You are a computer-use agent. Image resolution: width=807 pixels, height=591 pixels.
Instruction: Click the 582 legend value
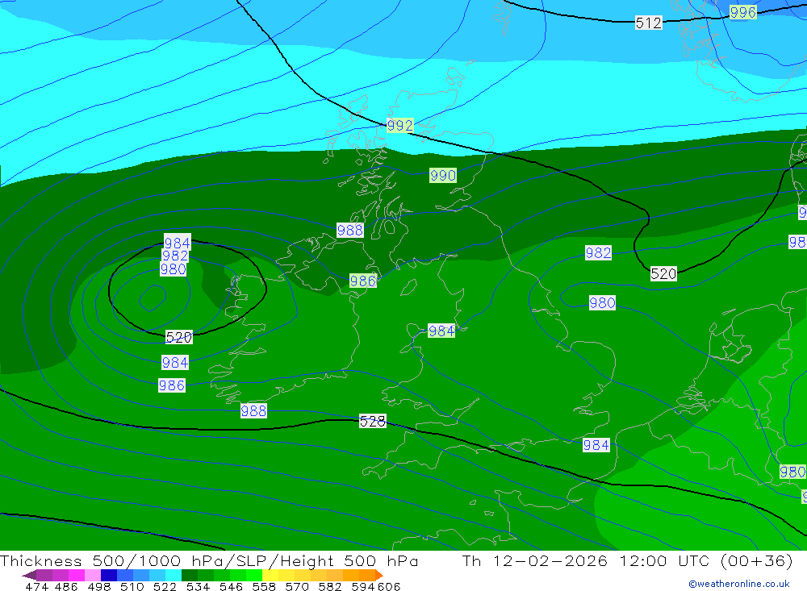point(330,587)
